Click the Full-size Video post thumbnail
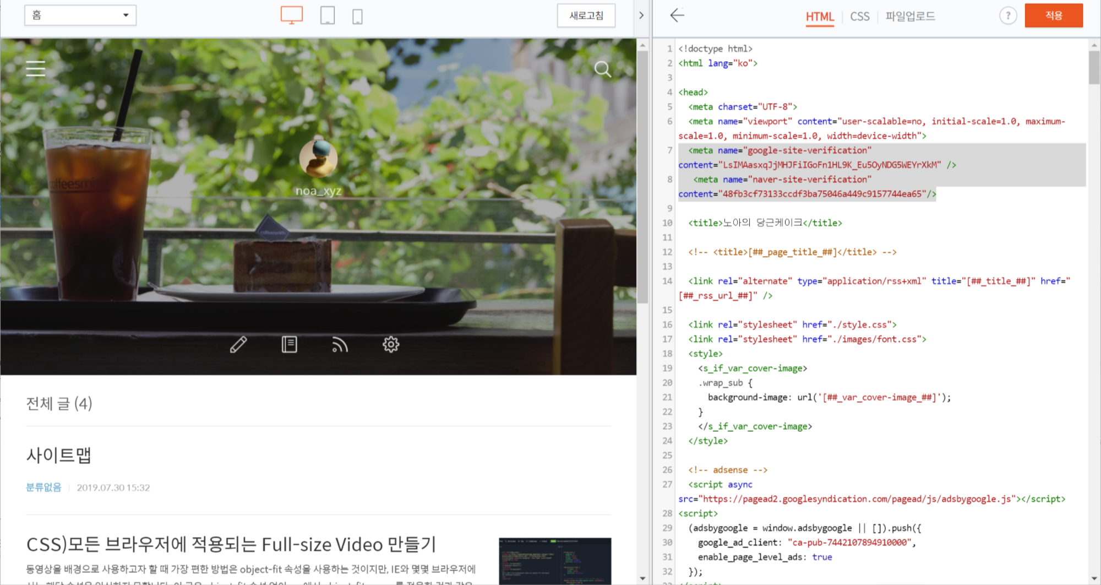 click(555, 561)
